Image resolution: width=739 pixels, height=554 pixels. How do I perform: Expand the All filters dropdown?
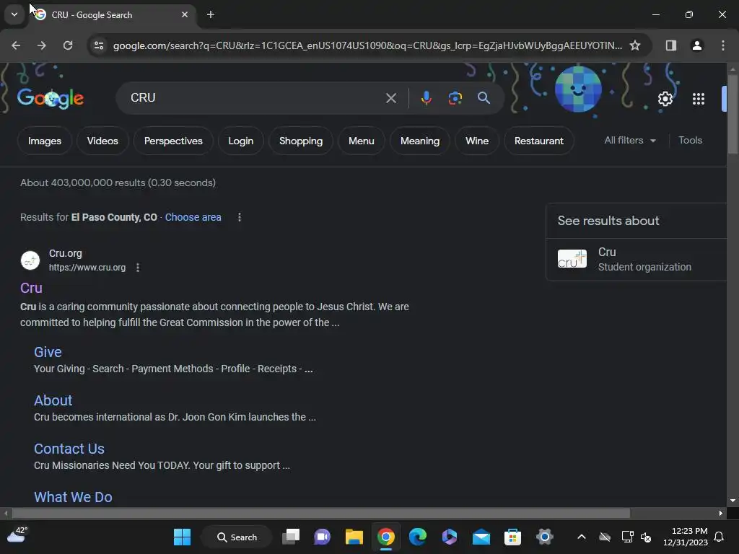click(x=630, y=141)
